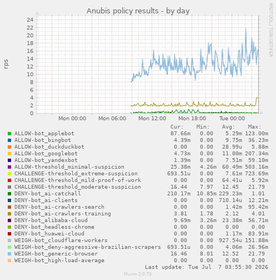This screenshot has width=276, height=280.
Task: Click the WEIGH-bot_cloudflare-workers label
Action: 61,240
